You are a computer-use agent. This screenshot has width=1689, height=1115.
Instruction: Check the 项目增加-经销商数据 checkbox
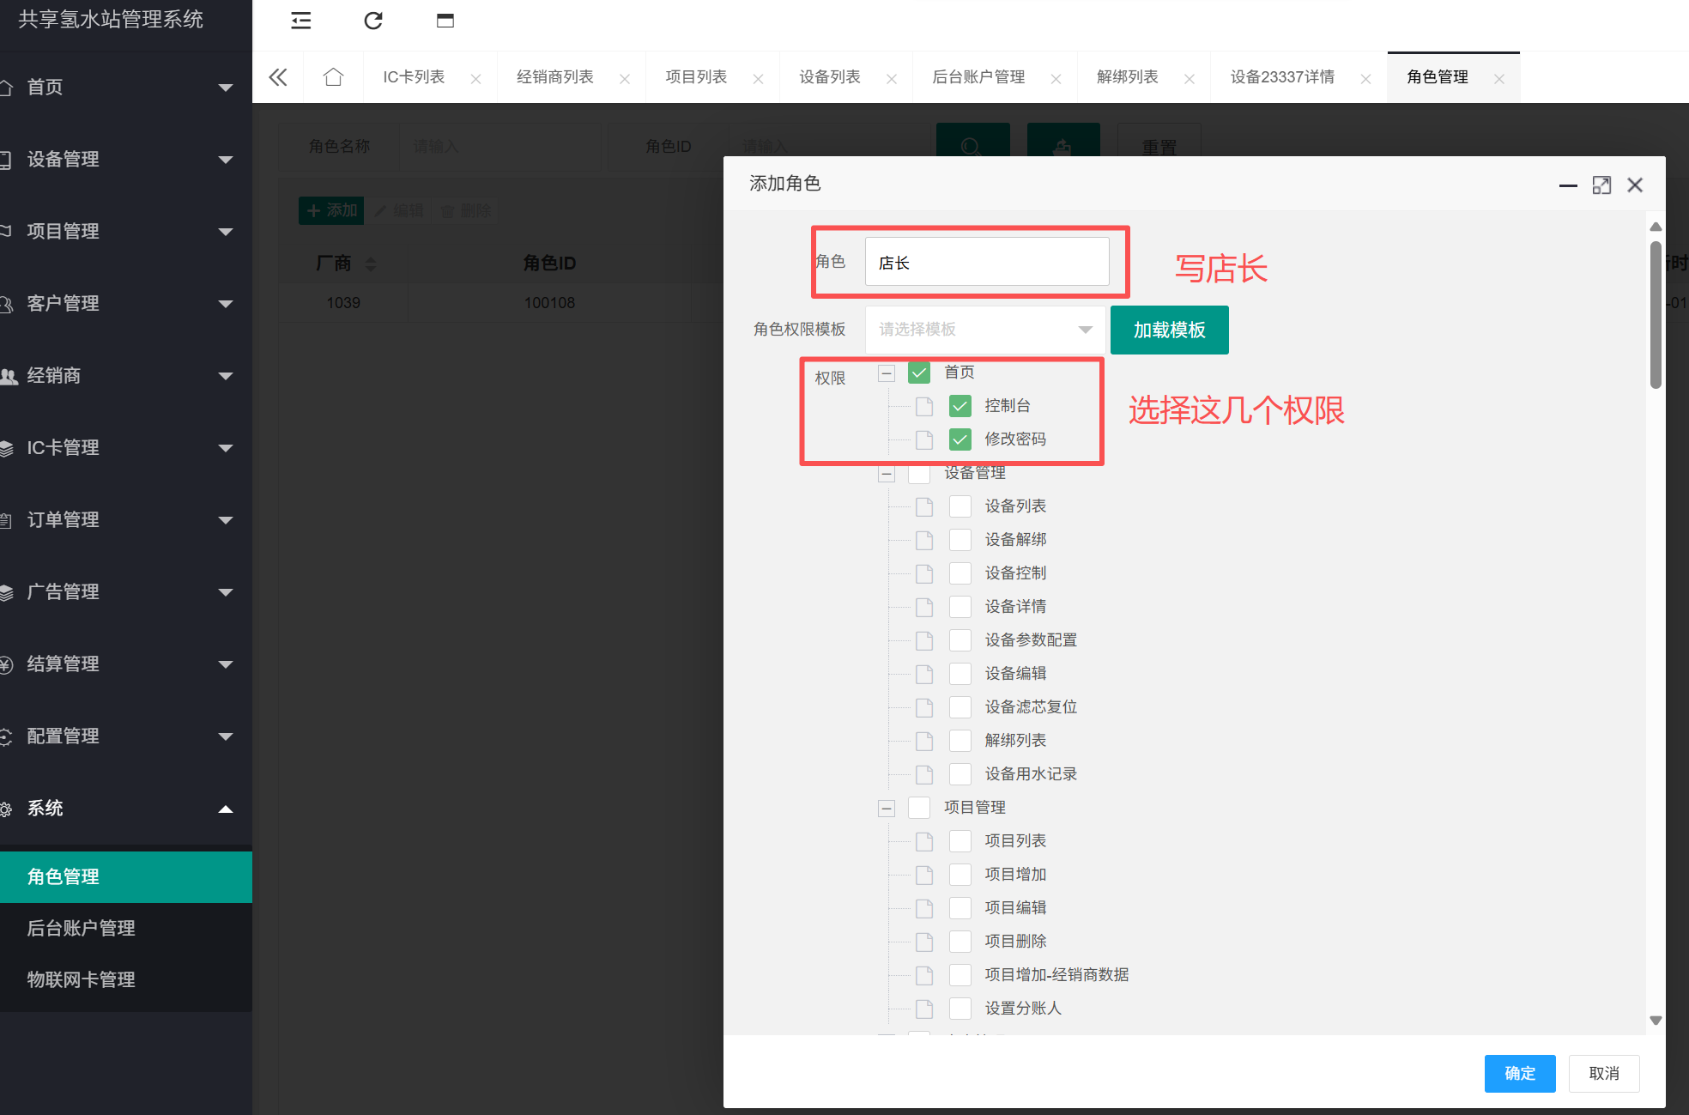(960, 975)
